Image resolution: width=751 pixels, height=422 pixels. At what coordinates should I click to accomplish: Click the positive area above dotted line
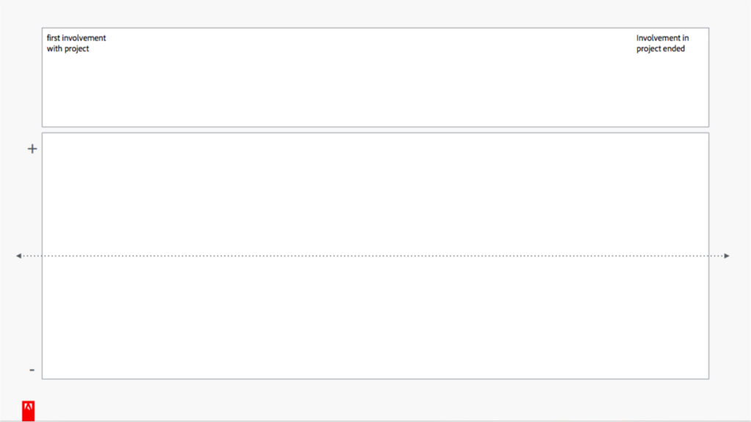pos(375,194)
